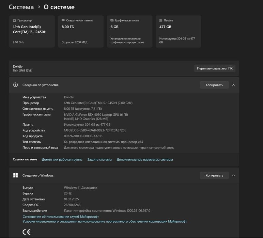Click the Графическая плата card icon
The height and width of the screenshot is (238, 263).
[112, 20]
